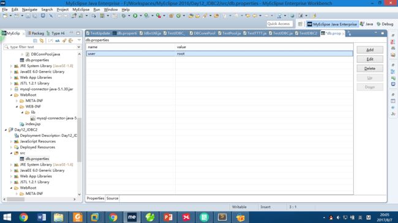Open the Navigate menu
This screenshot has width=398, height=223.
click(29, 9)
